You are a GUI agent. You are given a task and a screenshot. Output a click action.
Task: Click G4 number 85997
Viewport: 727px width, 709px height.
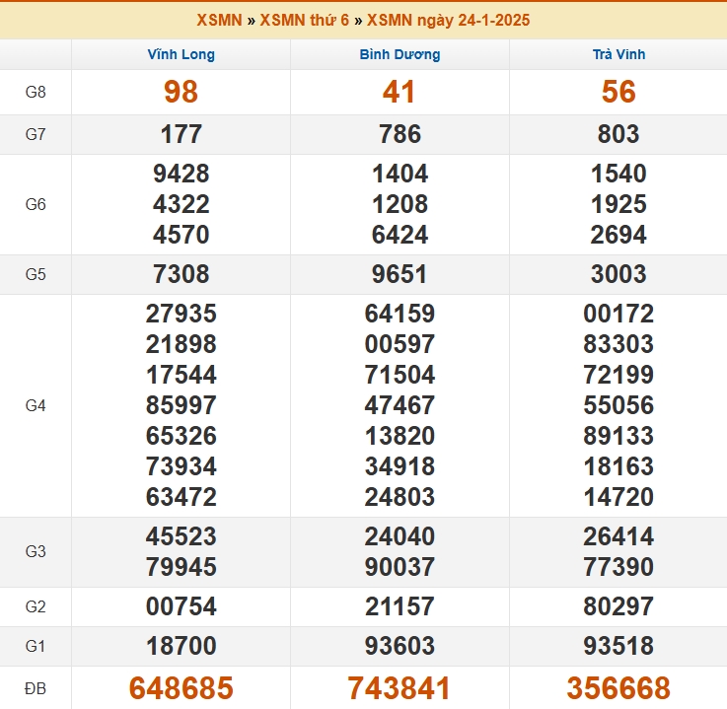click(182, 405)
